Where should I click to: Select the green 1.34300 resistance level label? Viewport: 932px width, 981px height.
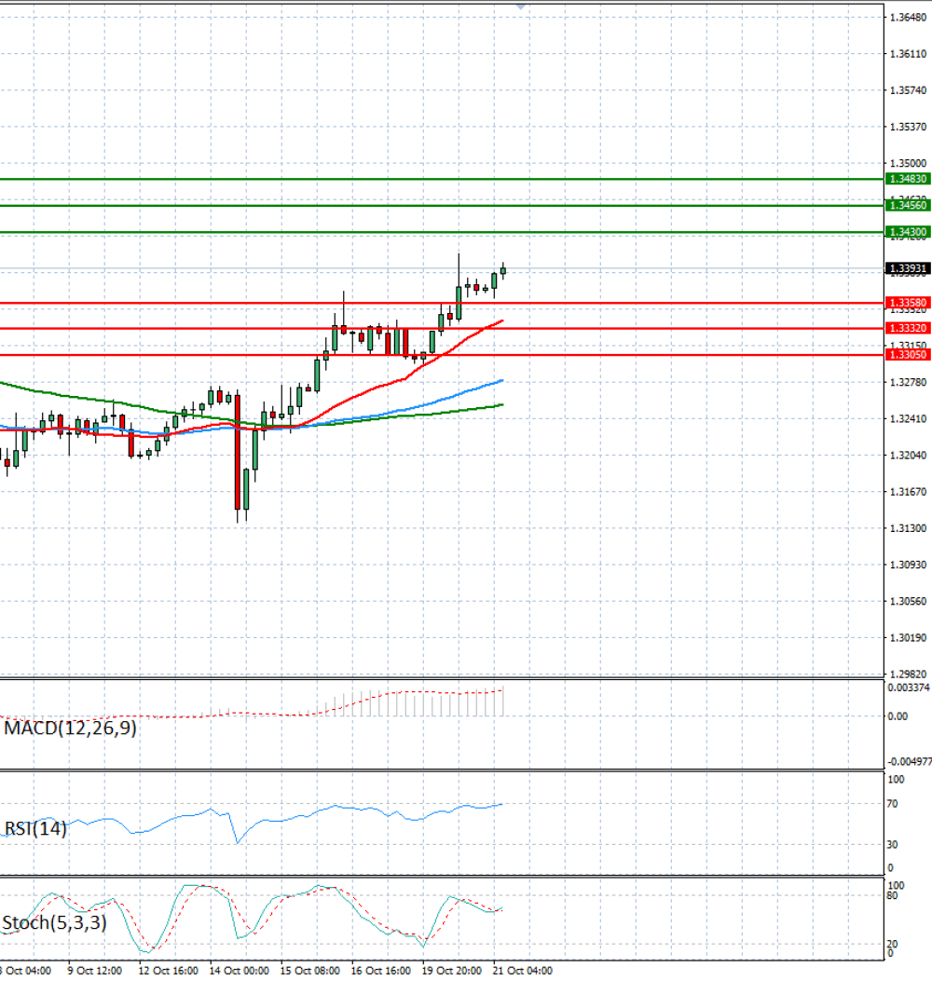[x=908, y=232]
